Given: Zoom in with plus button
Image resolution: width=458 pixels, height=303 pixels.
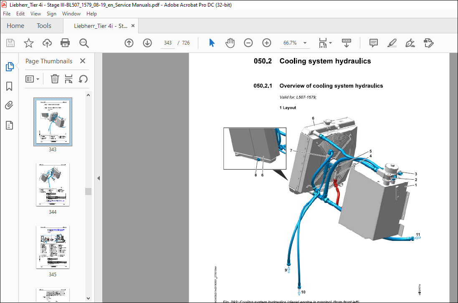Looking at the screenshot, I should click(x=266, y=43).
